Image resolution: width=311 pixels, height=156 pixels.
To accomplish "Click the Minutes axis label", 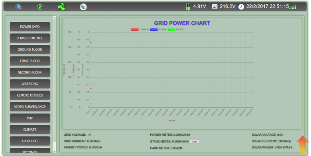I will coord(172,120).
